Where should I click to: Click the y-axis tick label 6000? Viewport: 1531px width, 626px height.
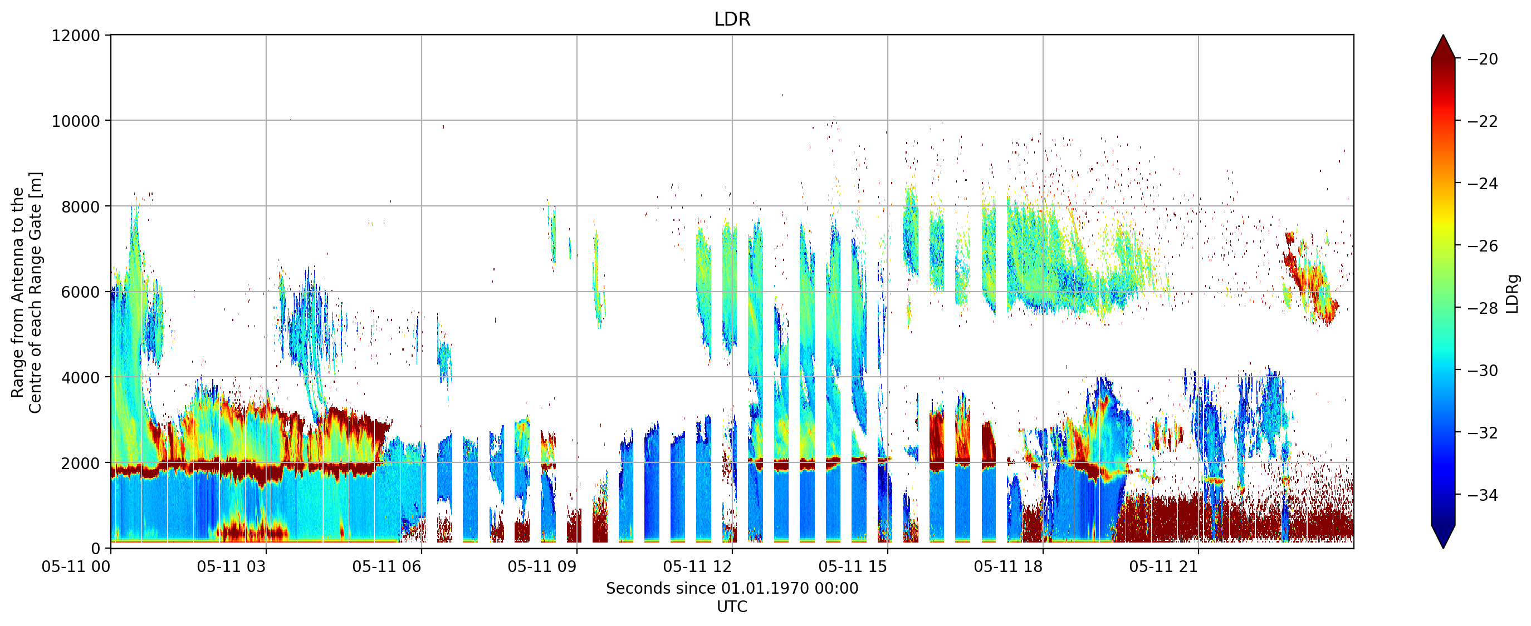(x=80, y=292)
